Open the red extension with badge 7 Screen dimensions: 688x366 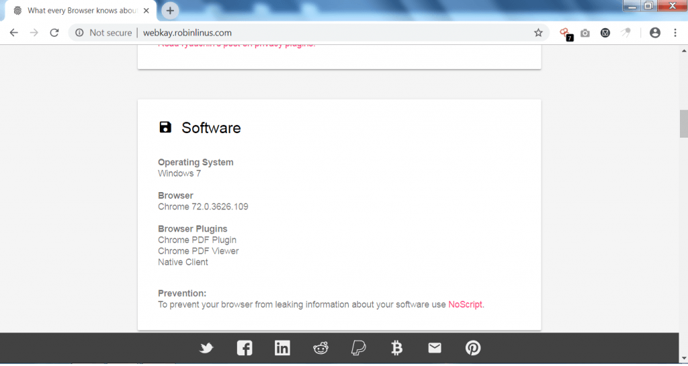pos(565,34)
